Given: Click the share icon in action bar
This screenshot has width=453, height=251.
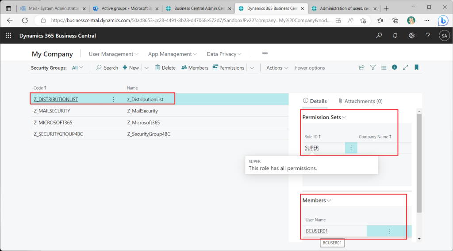Looking at the screenshot, I should pyautogui.click(x=361, y=67).
